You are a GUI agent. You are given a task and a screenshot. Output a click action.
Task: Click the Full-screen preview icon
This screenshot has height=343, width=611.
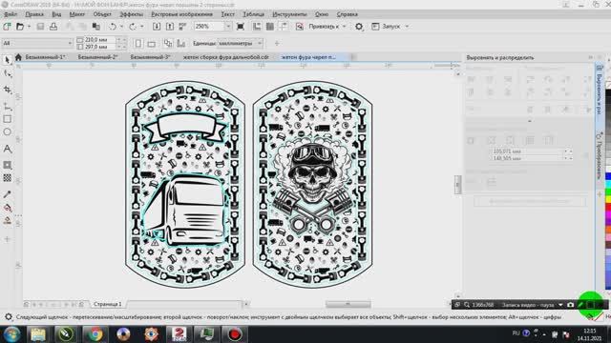click(x=241, y=27)
